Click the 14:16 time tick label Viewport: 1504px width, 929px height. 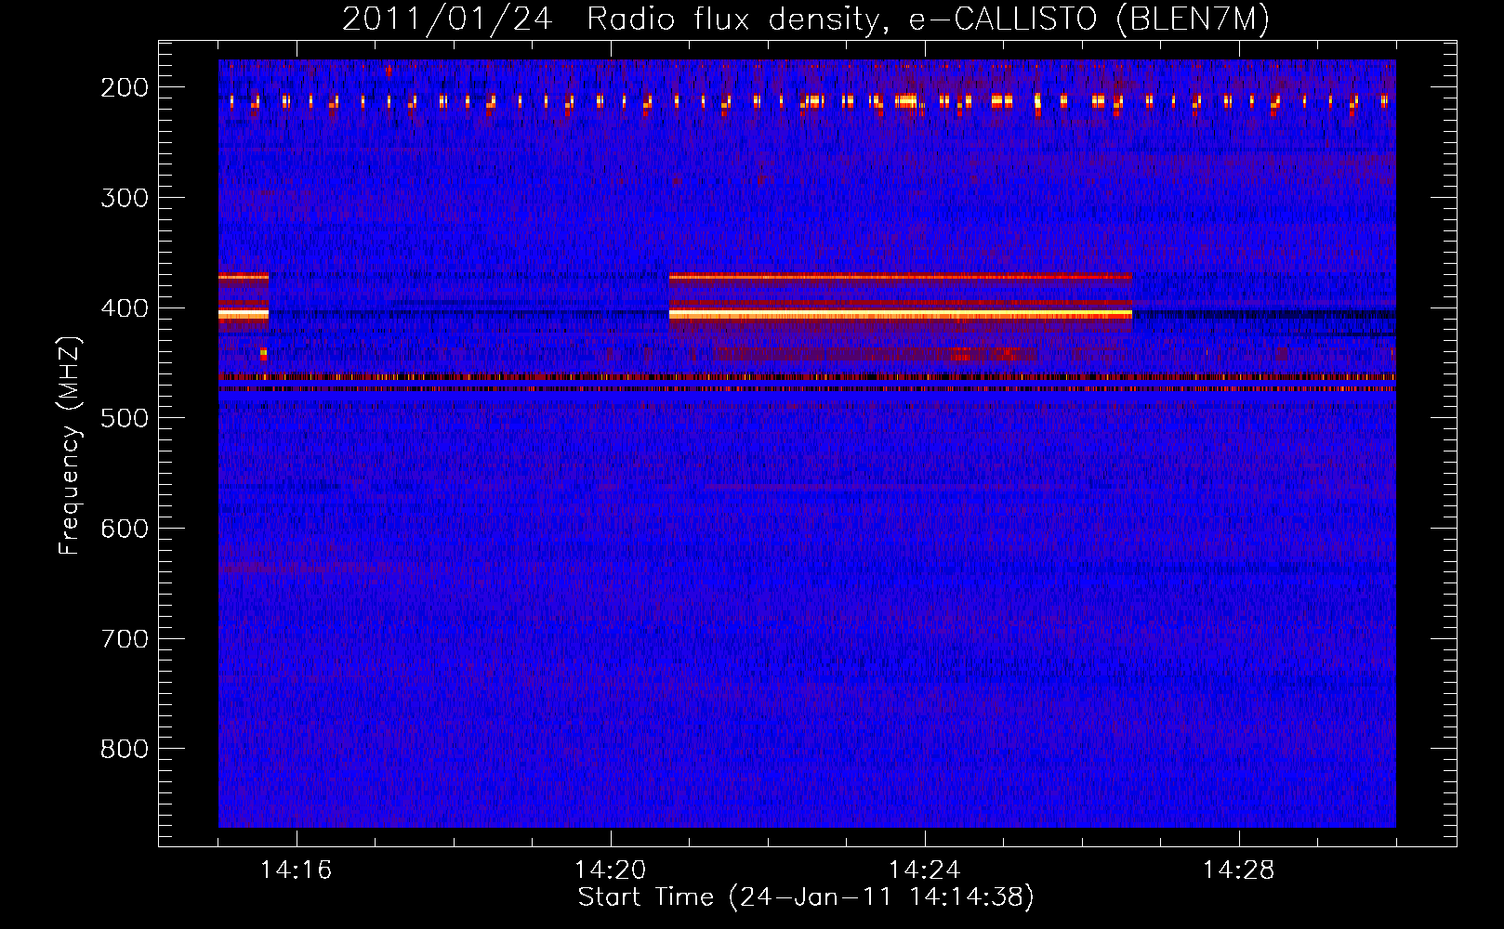pos(296,870)
